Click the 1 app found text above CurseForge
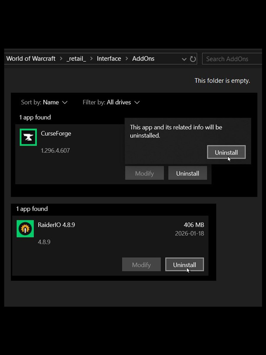 pos(35,117)
